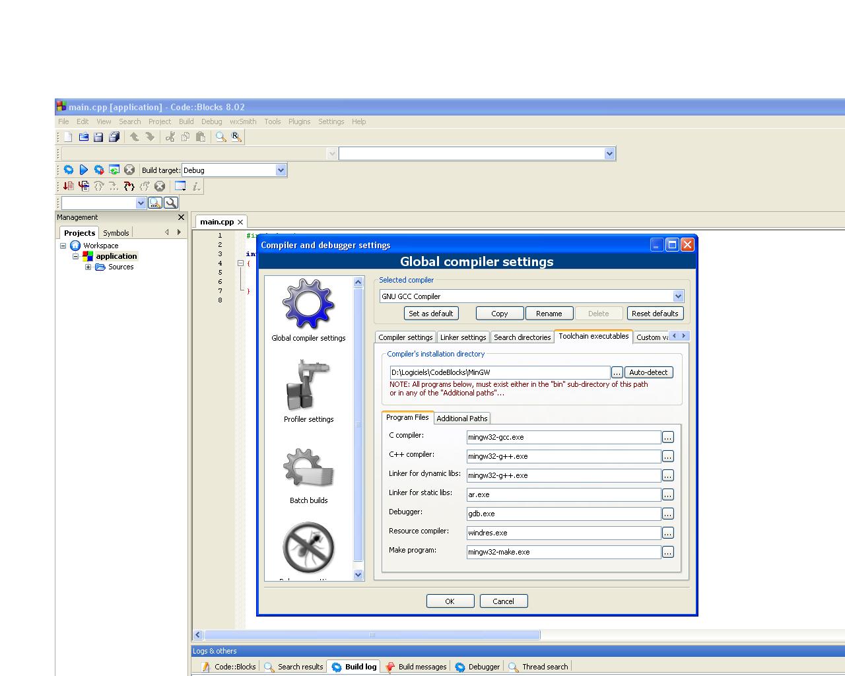Click the Auto-detect button

point(648,372)
